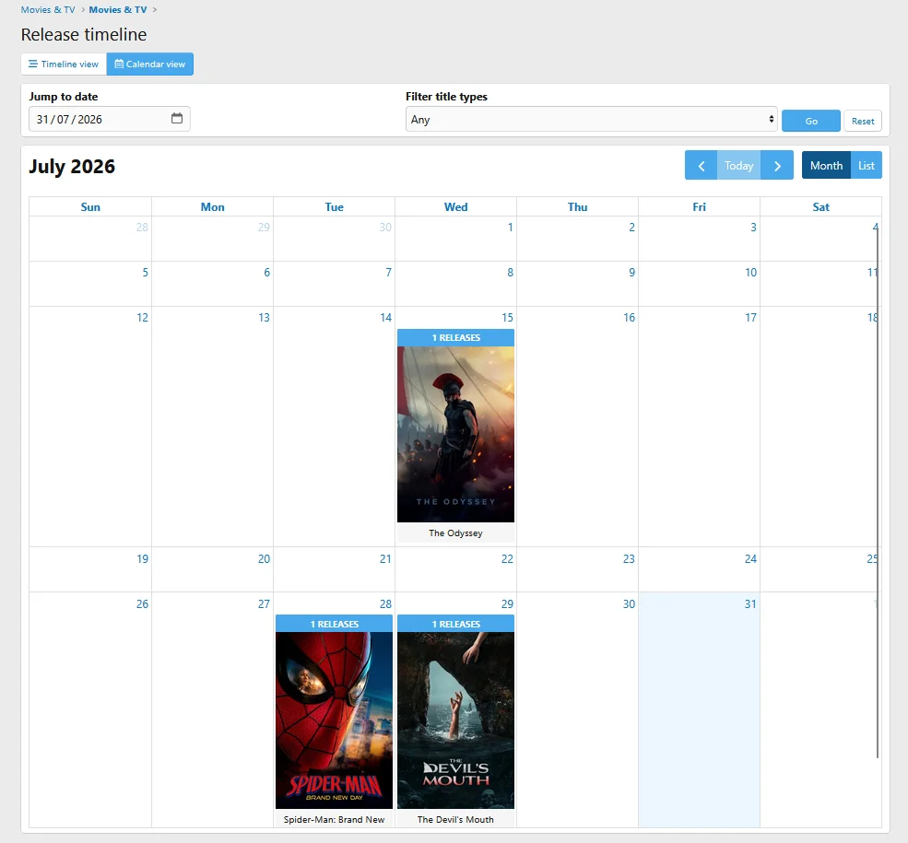Click 1 RELEASES header on July 15
This screenshot has height=843, width=908.
(x=455, y=337)
